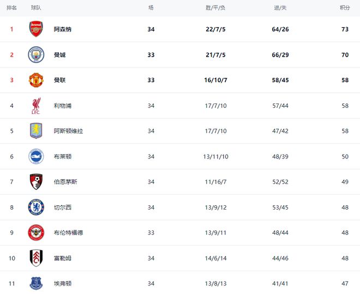Viewport: 360px width, 294px height.
Task: Click the Brighton club crest
Action: pos(36,156)
